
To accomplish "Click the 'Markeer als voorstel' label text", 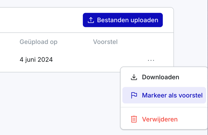I will [172, 95].
